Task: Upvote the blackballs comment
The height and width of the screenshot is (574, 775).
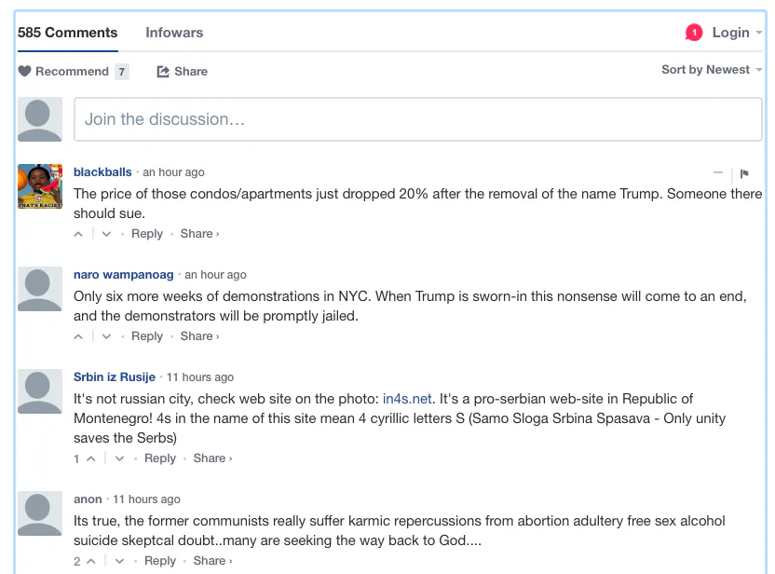Action: (x=79, y=234)
